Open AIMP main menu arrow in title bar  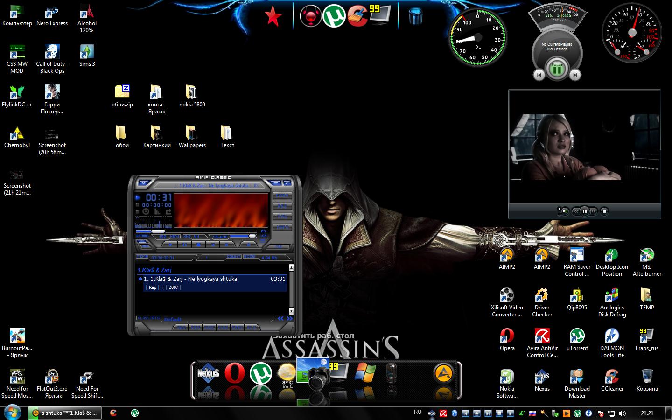pyautogui.click(x=144, y=182)
